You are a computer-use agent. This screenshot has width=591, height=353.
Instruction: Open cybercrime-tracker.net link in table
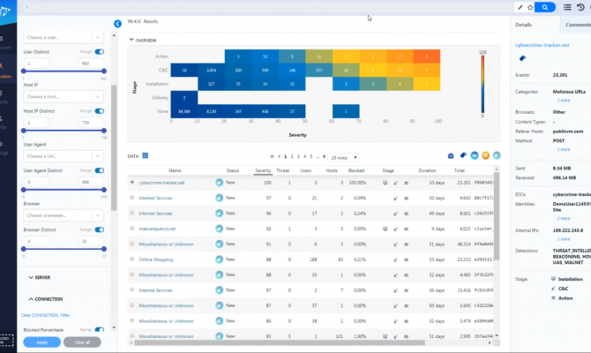[161, 183]
